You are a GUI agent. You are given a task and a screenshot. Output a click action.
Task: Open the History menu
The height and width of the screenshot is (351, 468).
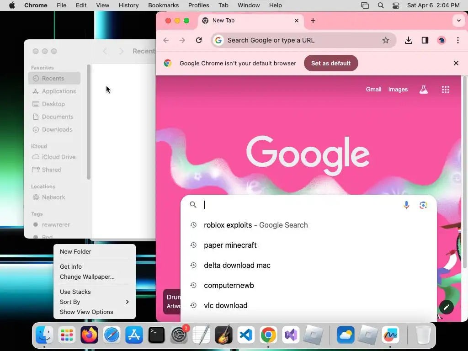128,5
